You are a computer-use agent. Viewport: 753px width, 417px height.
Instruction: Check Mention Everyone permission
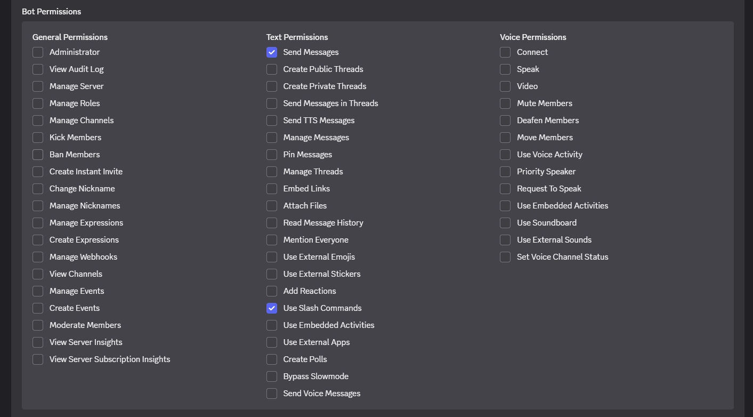coord(271,239)
